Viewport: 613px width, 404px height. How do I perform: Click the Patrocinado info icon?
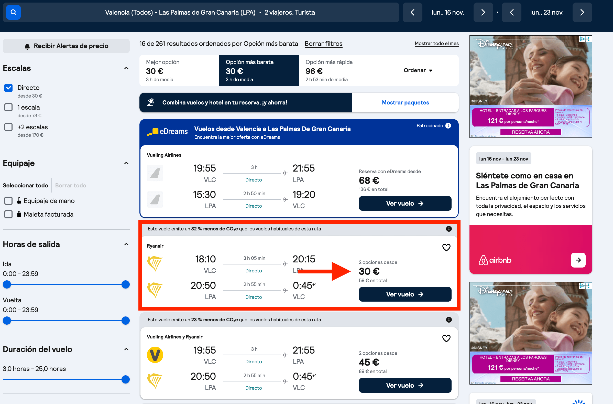pyautogui.click(x=448, y=125)
